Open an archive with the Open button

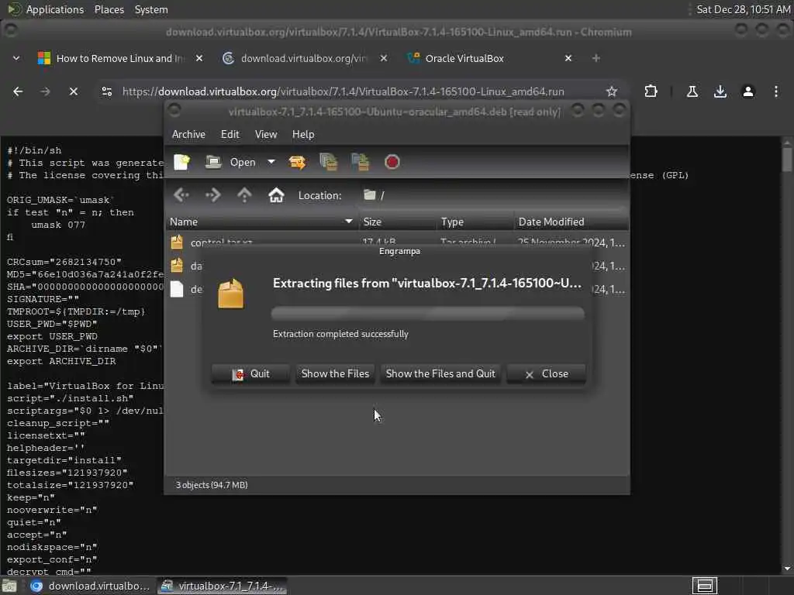[231, 162]
